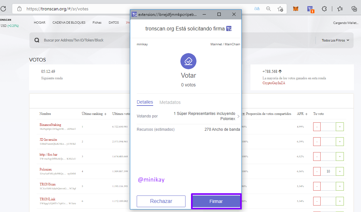
Task: Switch to the Metadatos tab
Action: coord(170,102)
